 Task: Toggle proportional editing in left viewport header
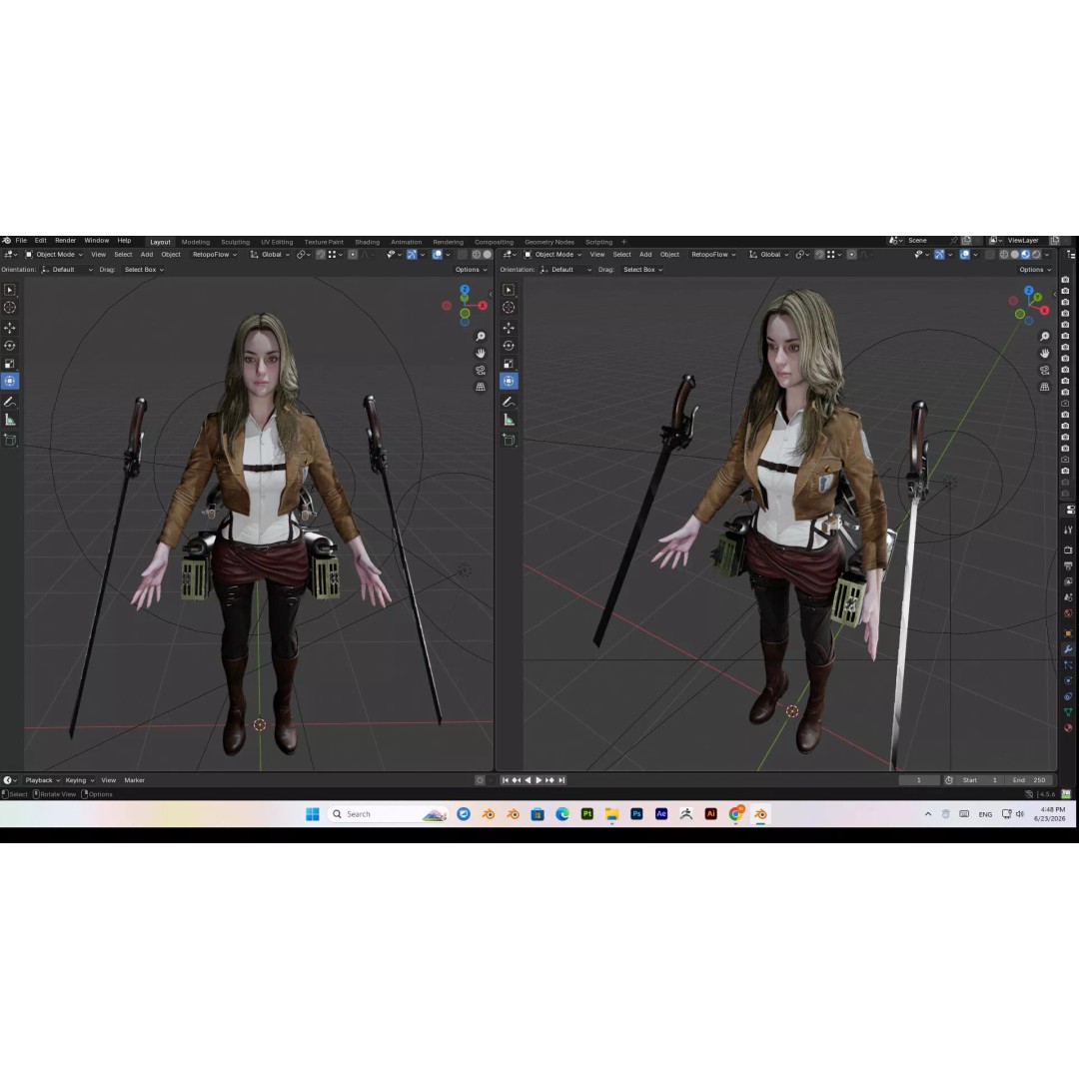click(x=353, y=255)
